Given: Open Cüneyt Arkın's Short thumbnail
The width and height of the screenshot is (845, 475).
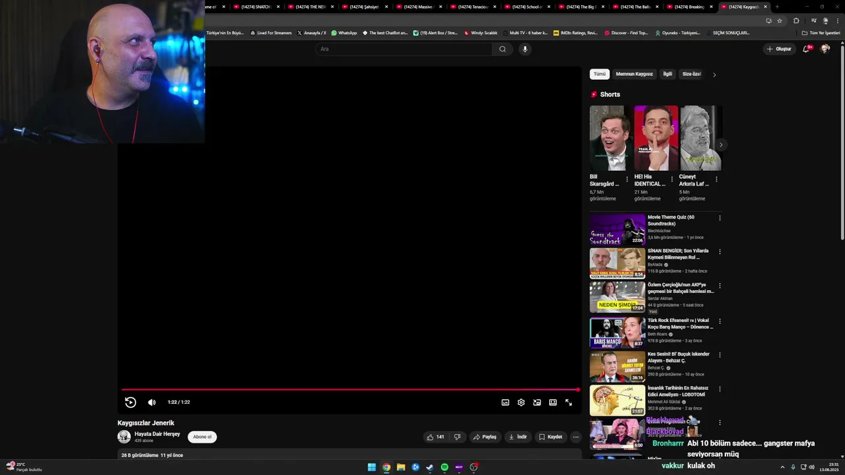Looking at the screenshot, I should point(700,138).
